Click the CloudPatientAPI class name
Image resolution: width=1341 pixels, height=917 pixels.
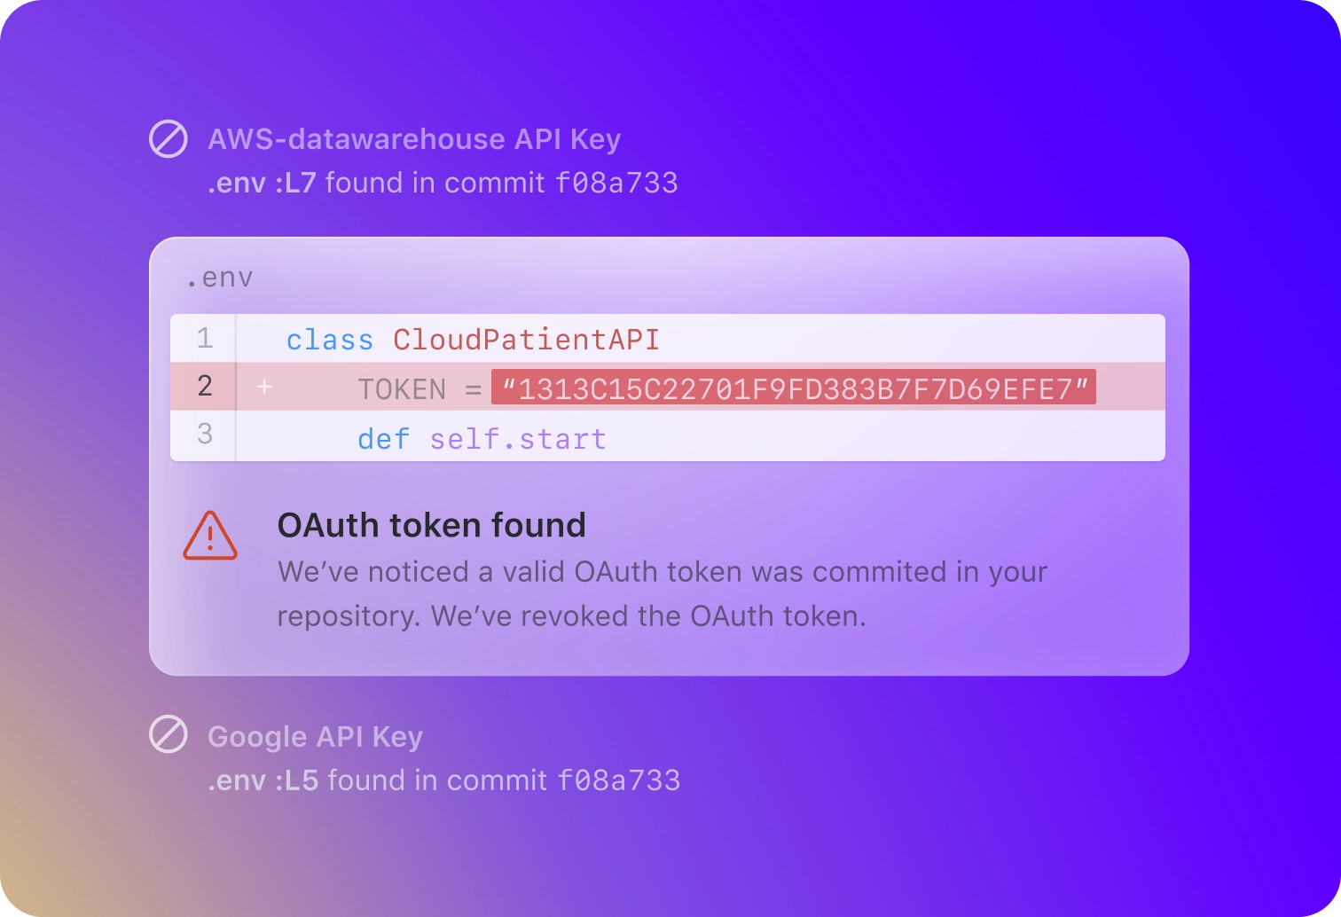pyautogui.click(x=526, y=340)
